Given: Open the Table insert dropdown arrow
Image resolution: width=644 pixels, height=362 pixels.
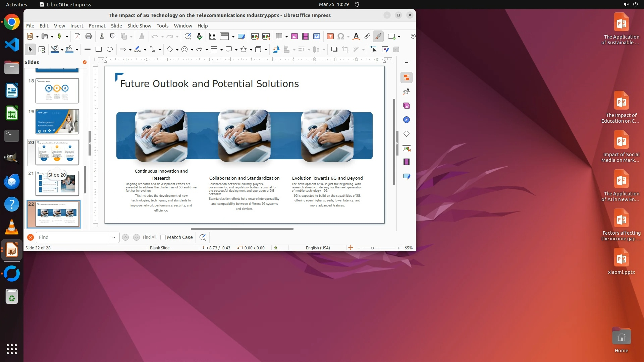Looking at the screenshot, I should coord(287,37).
